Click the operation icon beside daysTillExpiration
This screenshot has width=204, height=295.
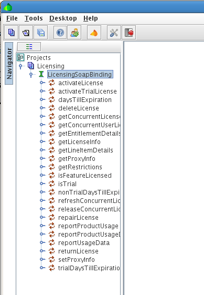click(x=51, y=99)
